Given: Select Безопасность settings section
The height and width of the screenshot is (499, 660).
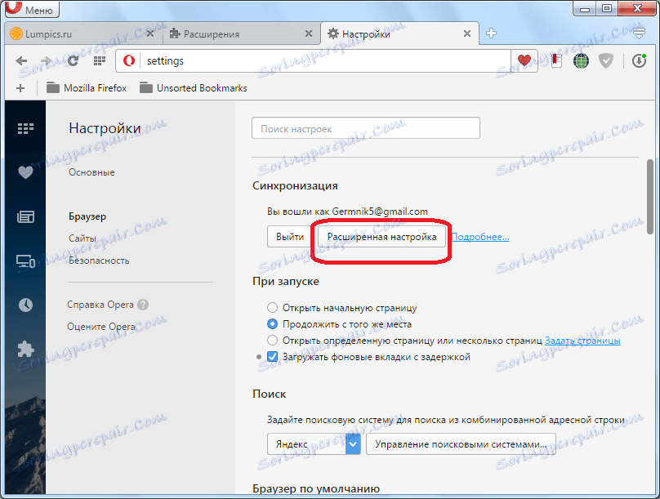Looking at the screenshot, I should pyautogui.click(x=99, y=261).
